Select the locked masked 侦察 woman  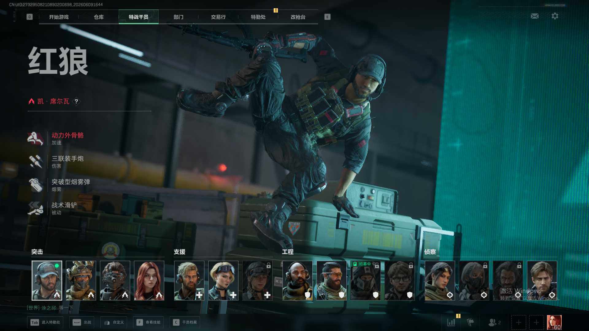coord(474,280)
